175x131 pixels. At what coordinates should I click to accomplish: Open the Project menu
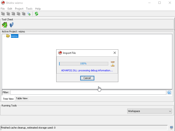19,9
